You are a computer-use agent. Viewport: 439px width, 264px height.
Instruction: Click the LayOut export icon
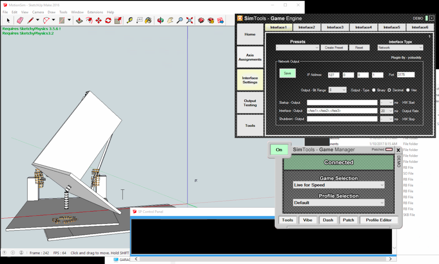[x=220, y=20]
